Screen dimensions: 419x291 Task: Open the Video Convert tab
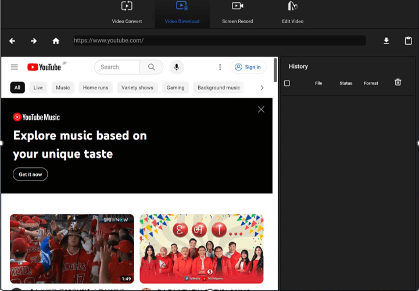click(x=127, y=13)
